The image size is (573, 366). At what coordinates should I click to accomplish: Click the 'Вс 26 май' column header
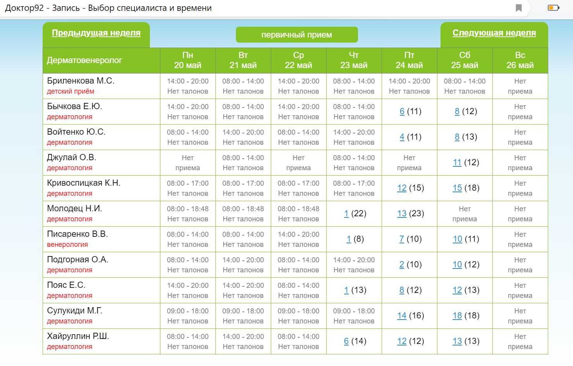(520, 60)
